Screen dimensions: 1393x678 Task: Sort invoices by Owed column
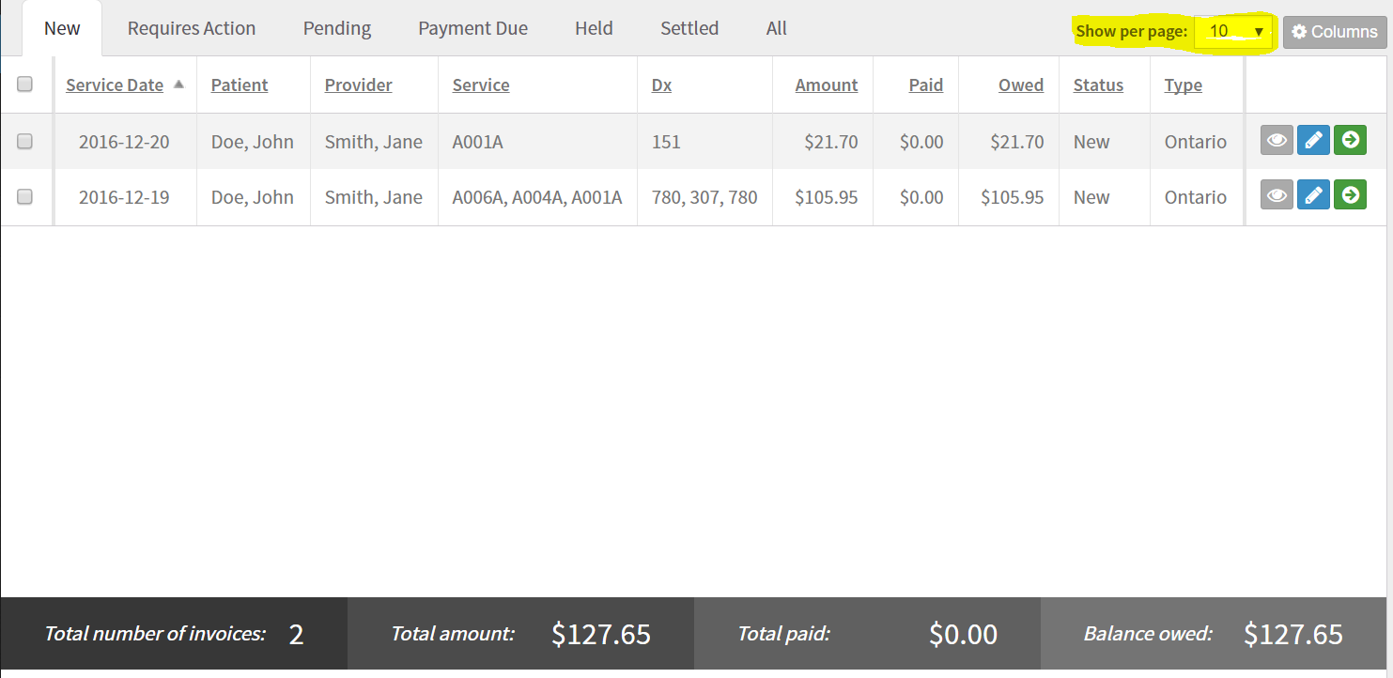click(1020, 85)
